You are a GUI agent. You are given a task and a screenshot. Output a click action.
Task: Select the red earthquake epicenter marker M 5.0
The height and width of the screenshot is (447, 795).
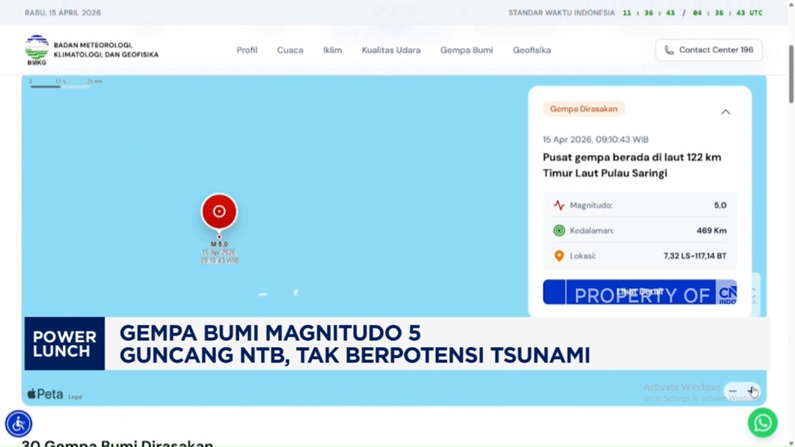click(x=219, y=211)
